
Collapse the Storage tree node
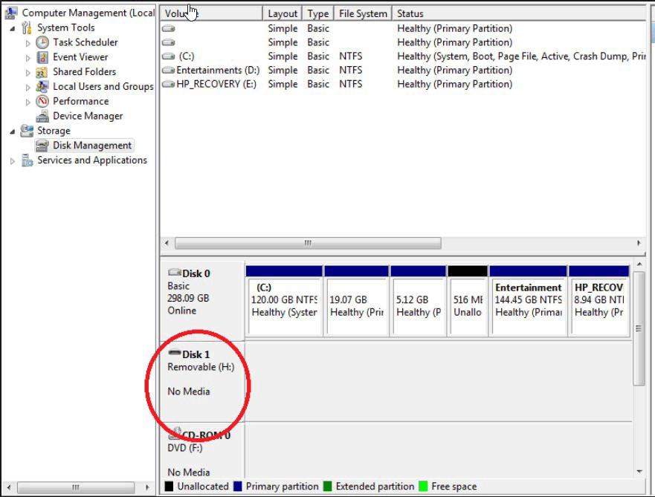tap(13, 132)
